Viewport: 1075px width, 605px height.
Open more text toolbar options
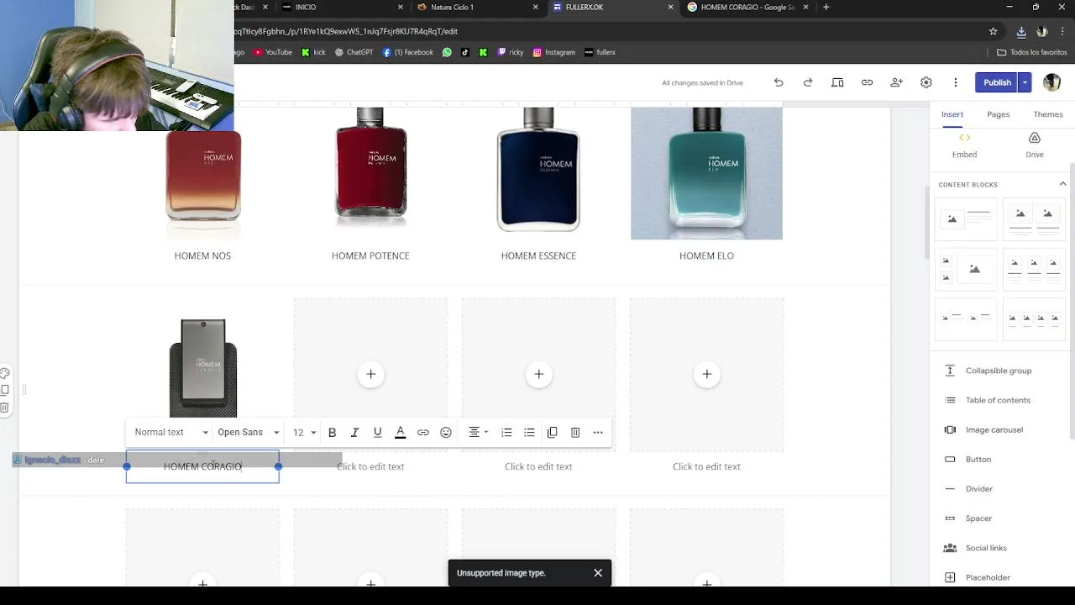(598, 432)
